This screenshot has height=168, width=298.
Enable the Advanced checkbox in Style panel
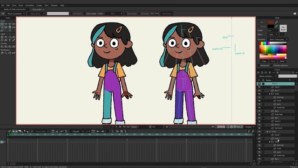pos(259,65)
